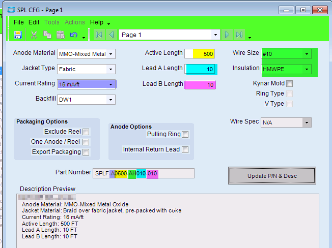
Task: Click 'Current Rating: 16 mA/ft' description line
Action: tap(53, 217)
